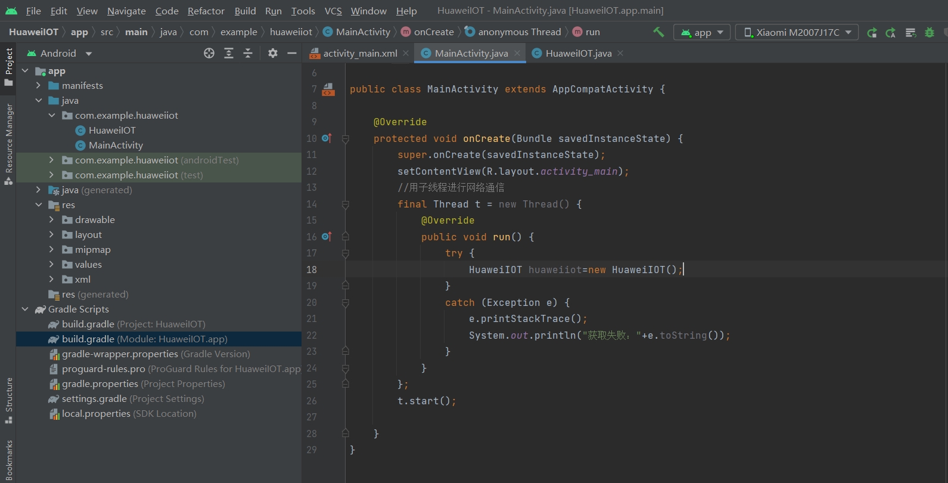Image resolution: width=948 pixels, height=483 pixels.
Task: Click Select Opened File target icon
Action: 209,53
